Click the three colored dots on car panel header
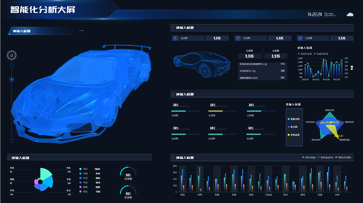 click(x=81, y=30)
